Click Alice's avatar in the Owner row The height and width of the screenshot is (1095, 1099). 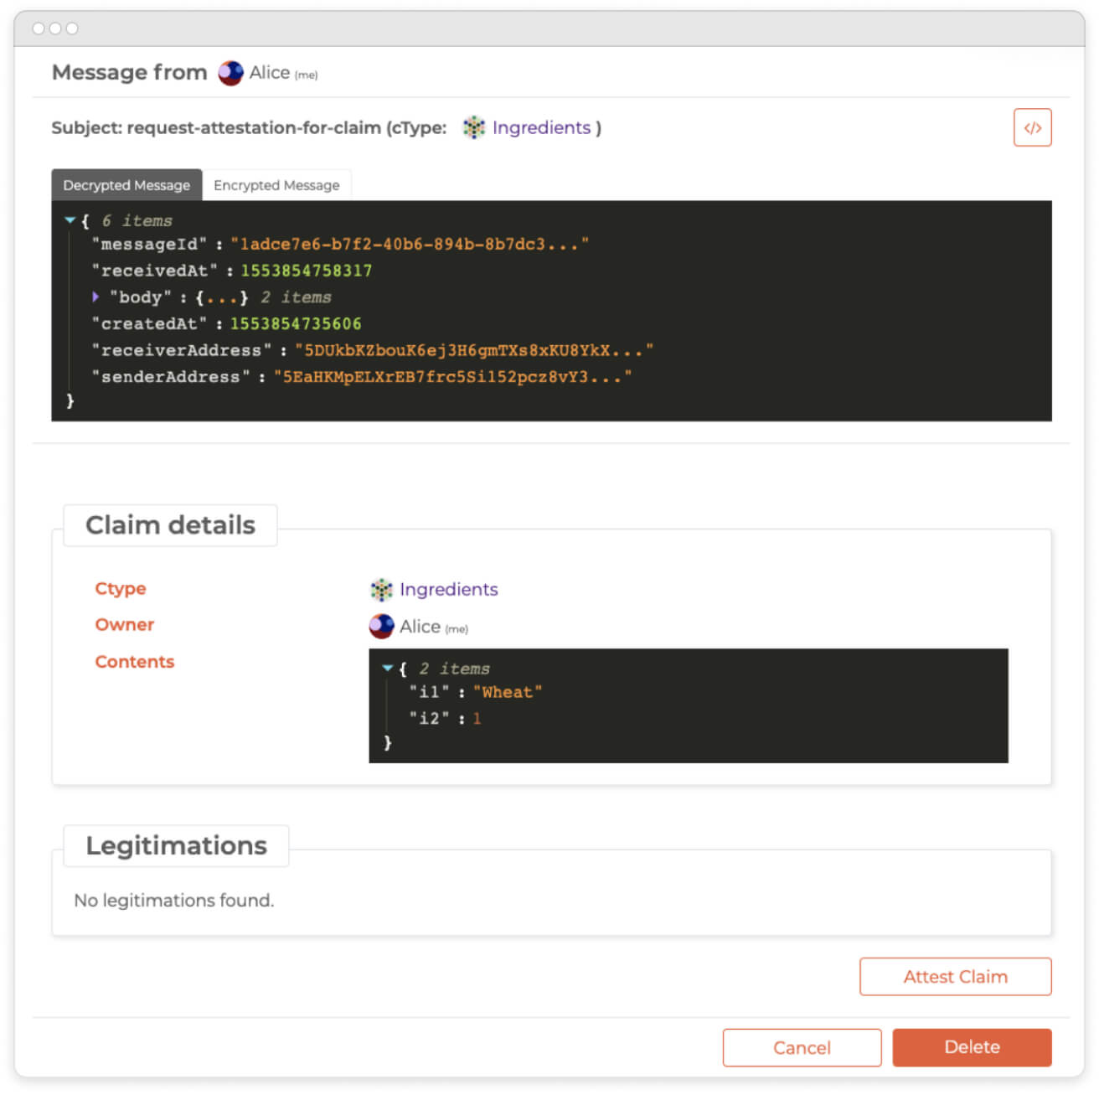[381, 626]
